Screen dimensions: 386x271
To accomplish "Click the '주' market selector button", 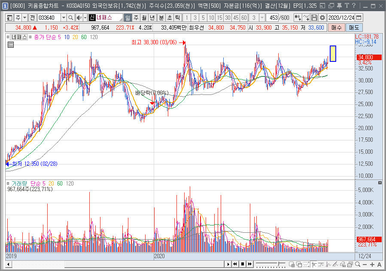I will [18, 18].
